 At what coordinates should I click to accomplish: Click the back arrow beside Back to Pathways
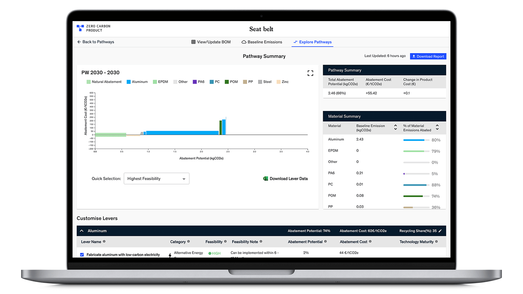click(x=78, y=42)
